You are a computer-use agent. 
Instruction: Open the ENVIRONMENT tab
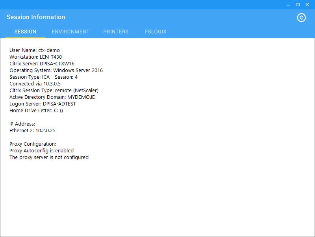point(70,32)
